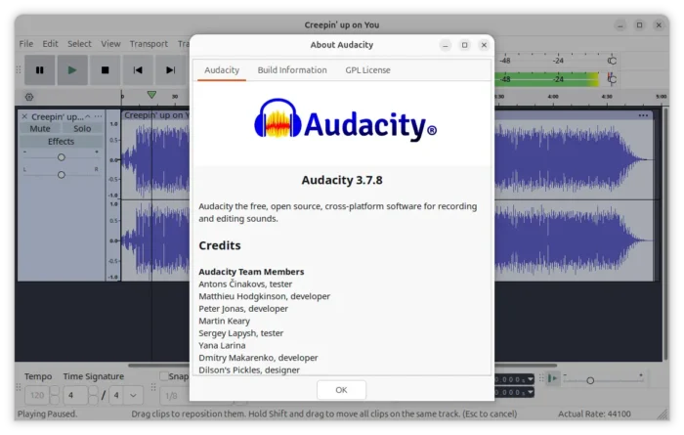
Task: Click the snap value field showing 1/8
Action: (175, 395)
